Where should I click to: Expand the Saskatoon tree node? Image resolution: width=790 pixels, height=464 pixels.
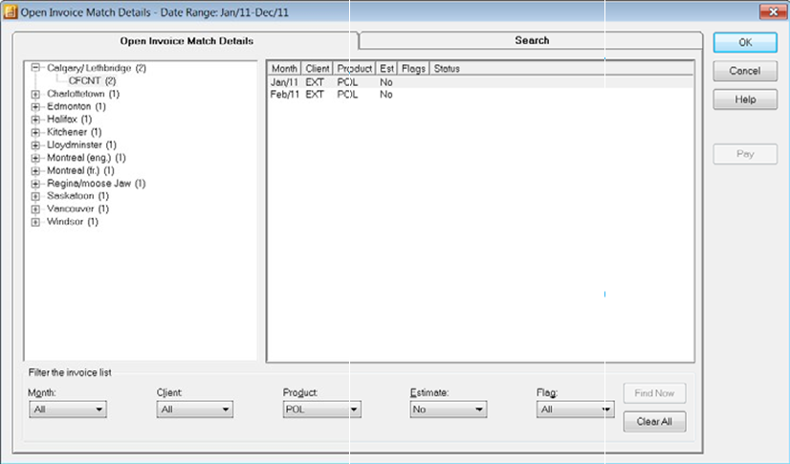coord(35,196)
